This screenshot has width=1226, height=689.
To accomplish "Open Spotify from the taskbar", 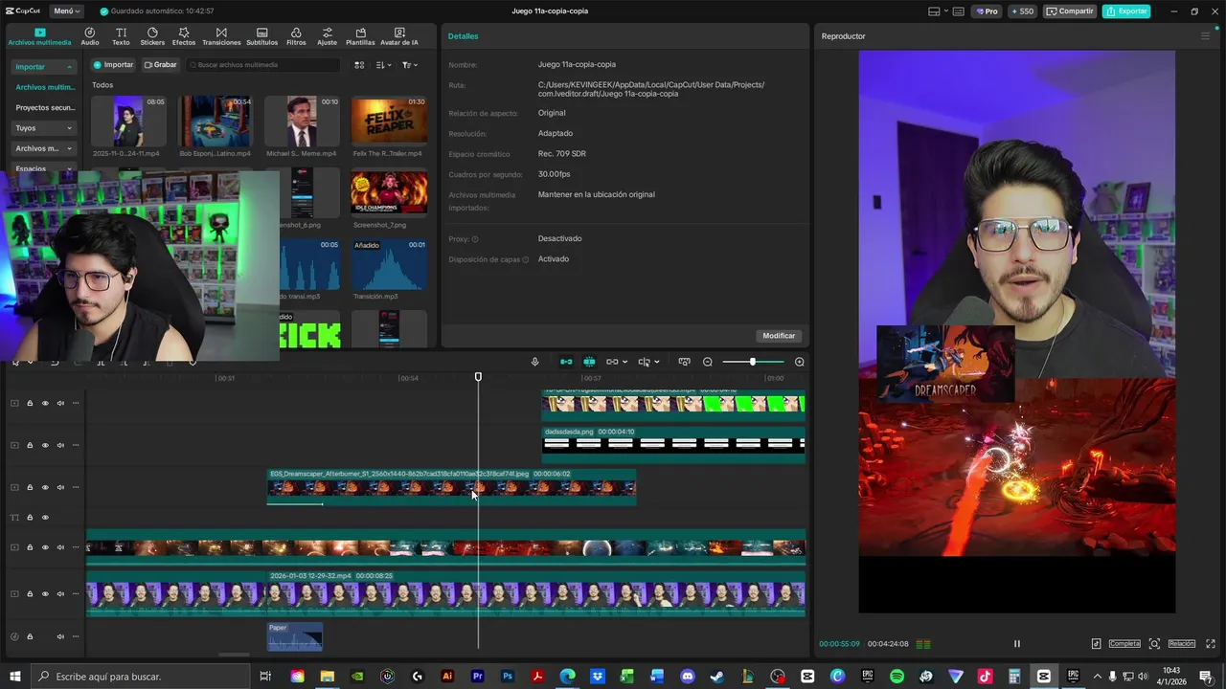I will pyautogui.click(x=897, y=677).
